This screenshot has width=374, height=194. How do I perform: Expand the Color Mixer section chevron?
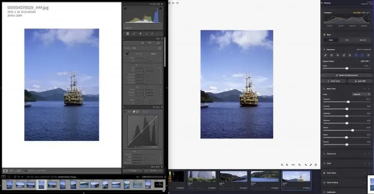coord(365,173)
